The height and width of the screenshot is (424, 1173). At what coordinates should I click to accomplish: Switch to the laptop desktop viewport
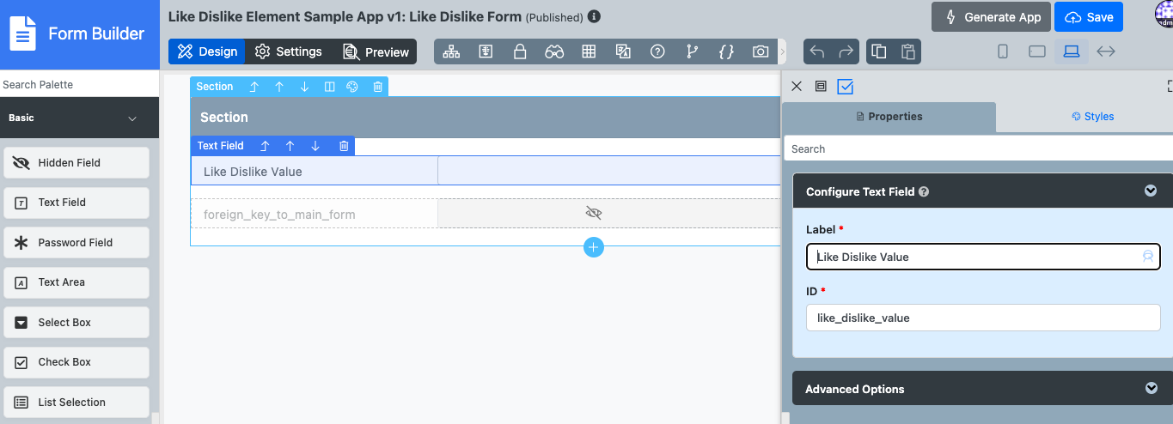(1072, 51)
